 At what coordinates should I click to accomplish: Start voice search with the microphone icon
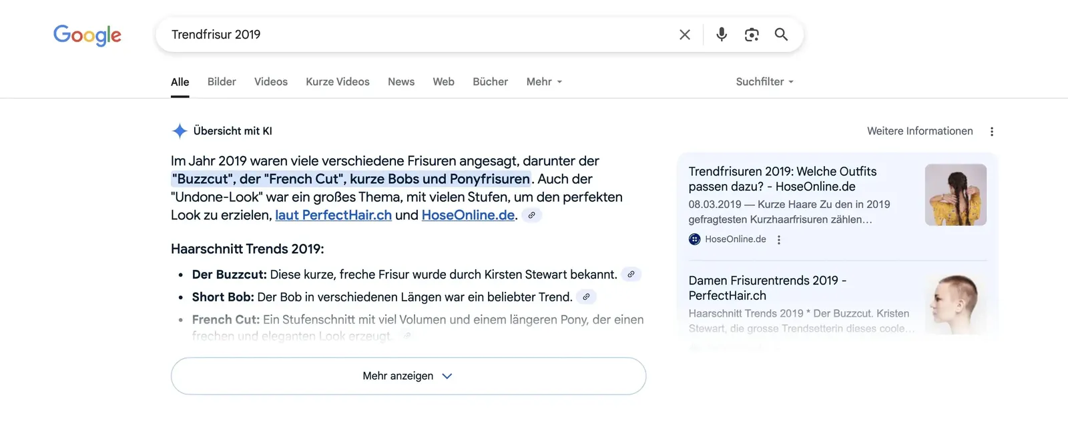tap(722, 35)
